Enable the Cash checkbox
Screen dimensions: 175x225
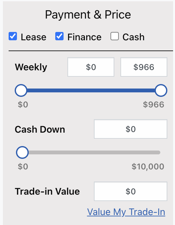pos(115,36)
